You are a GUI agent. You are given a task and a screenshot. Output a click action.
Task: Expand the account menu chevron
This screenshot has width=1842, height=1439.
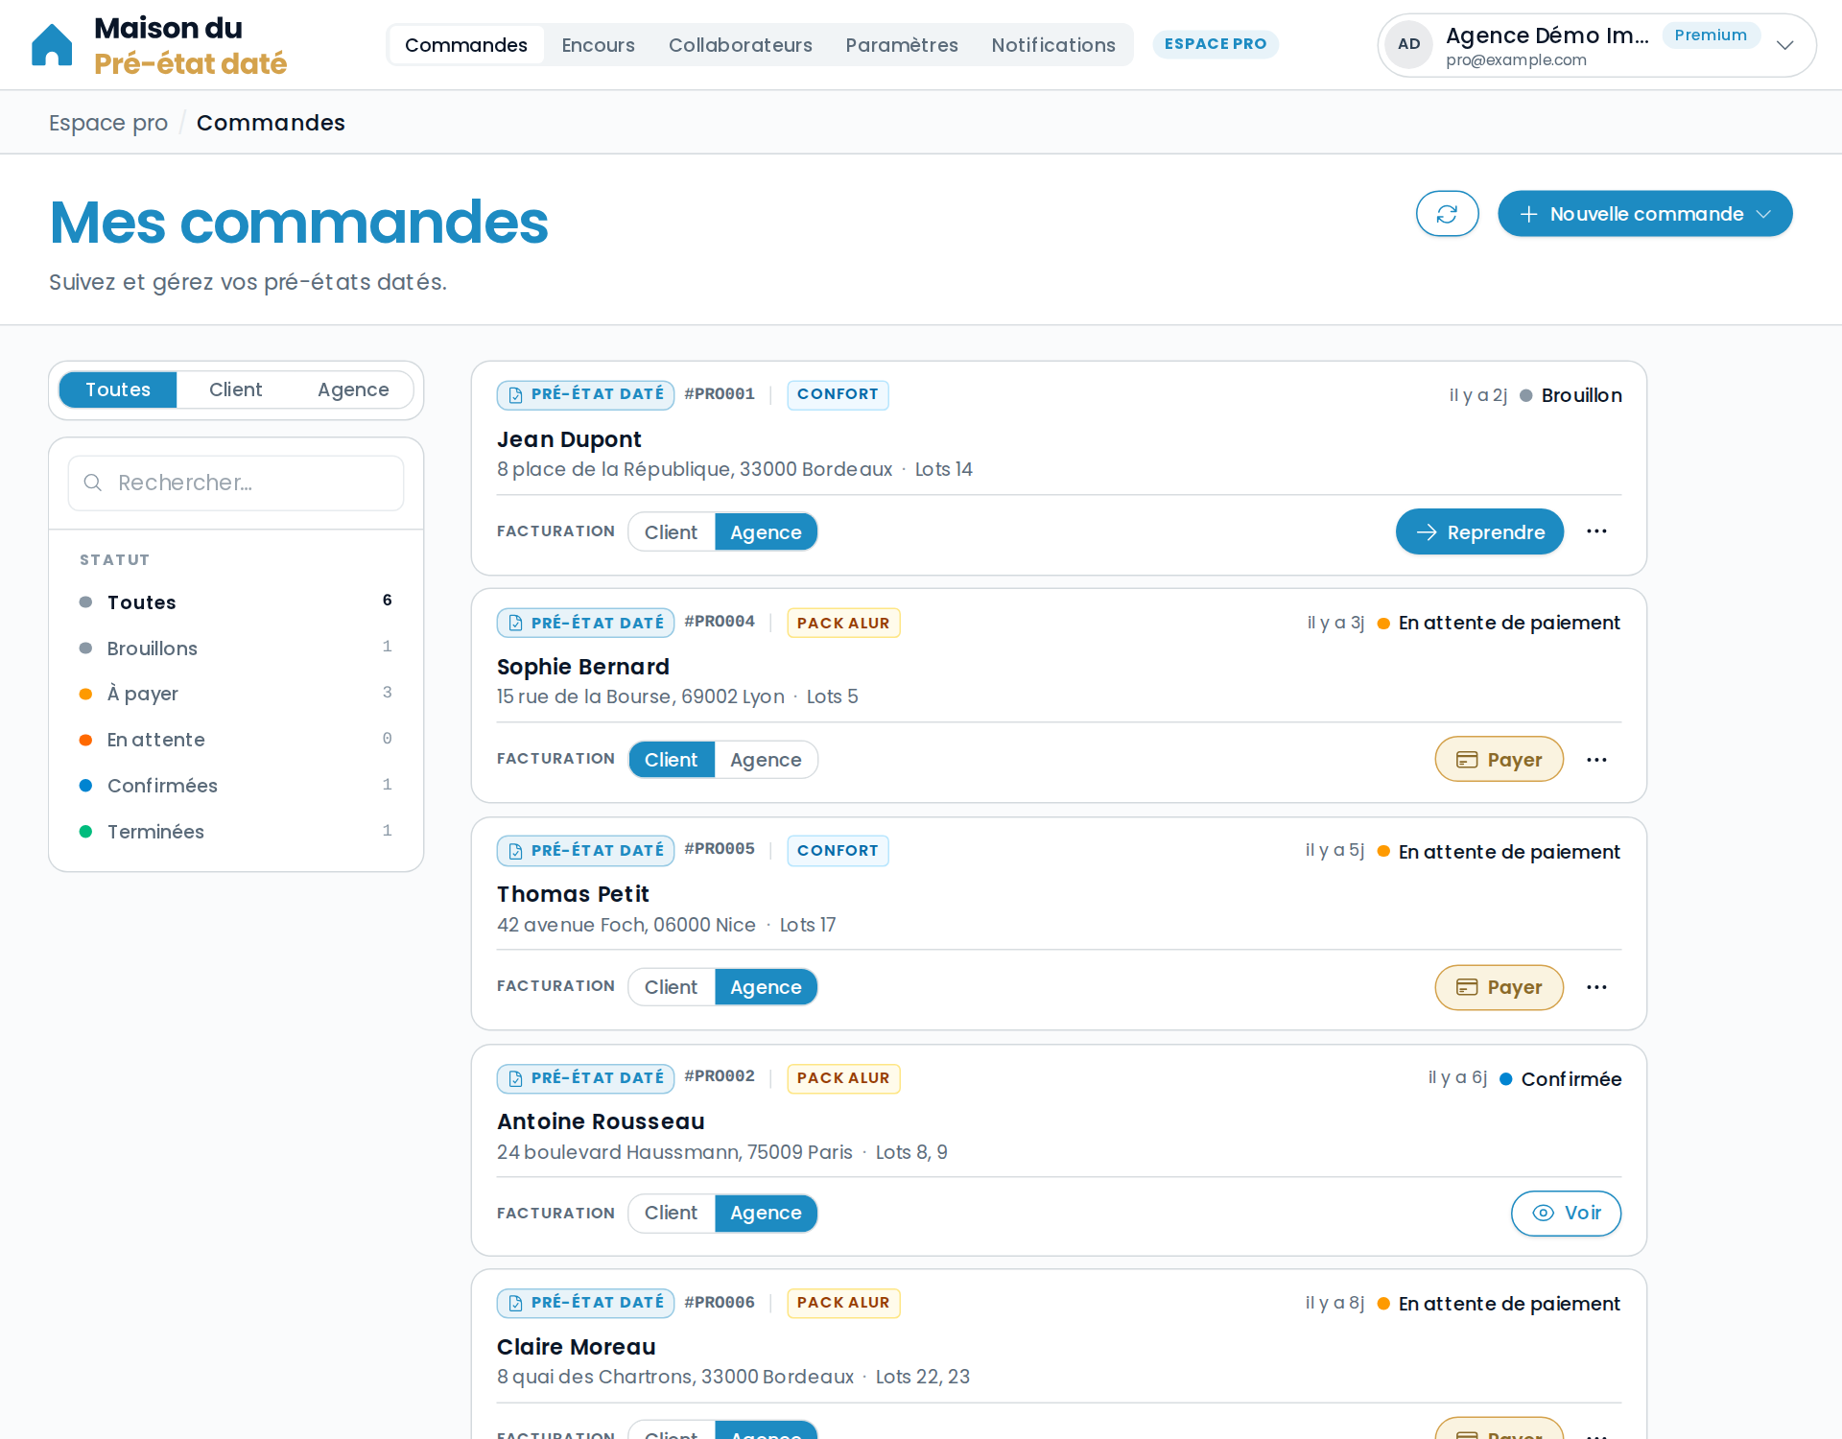click(1784, 45)
